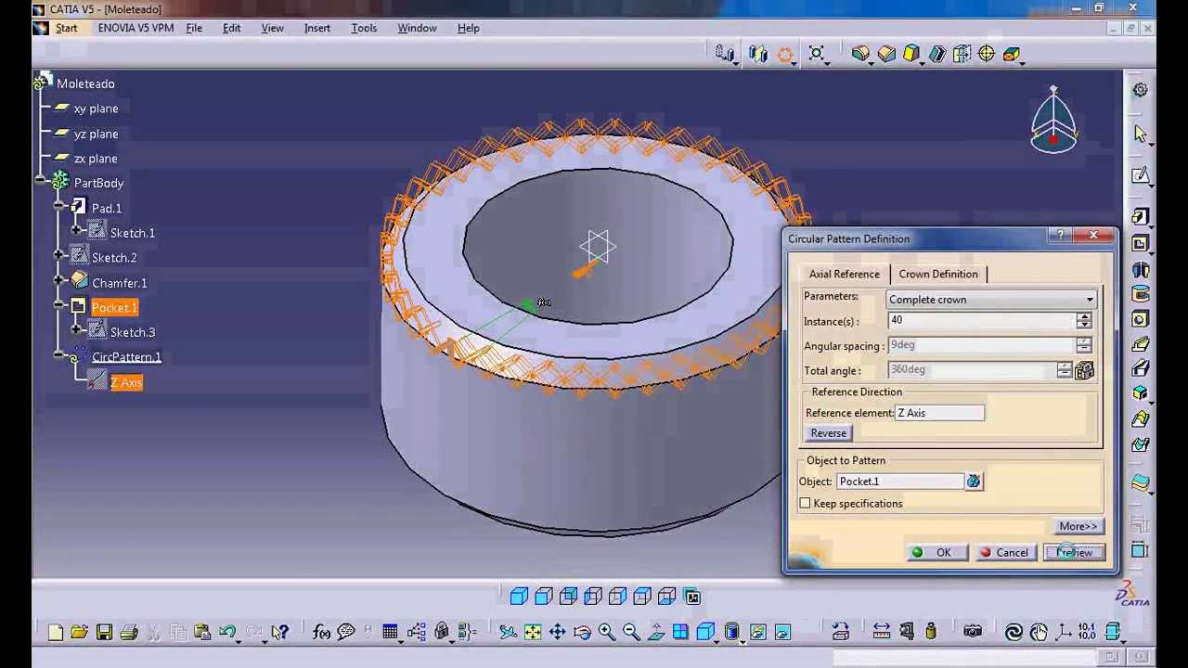1188x668 pixels.
Task: Click the Capture camera icon in bottom toolbar
Action: pos(973,633)
